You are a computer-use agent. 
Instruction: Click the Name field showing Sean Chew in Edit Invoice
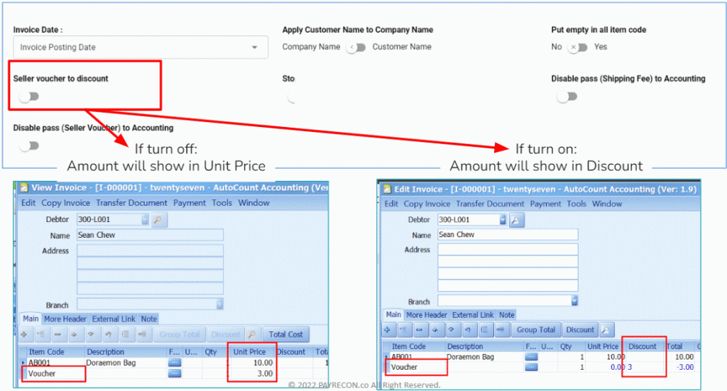(x=508, y=235)
